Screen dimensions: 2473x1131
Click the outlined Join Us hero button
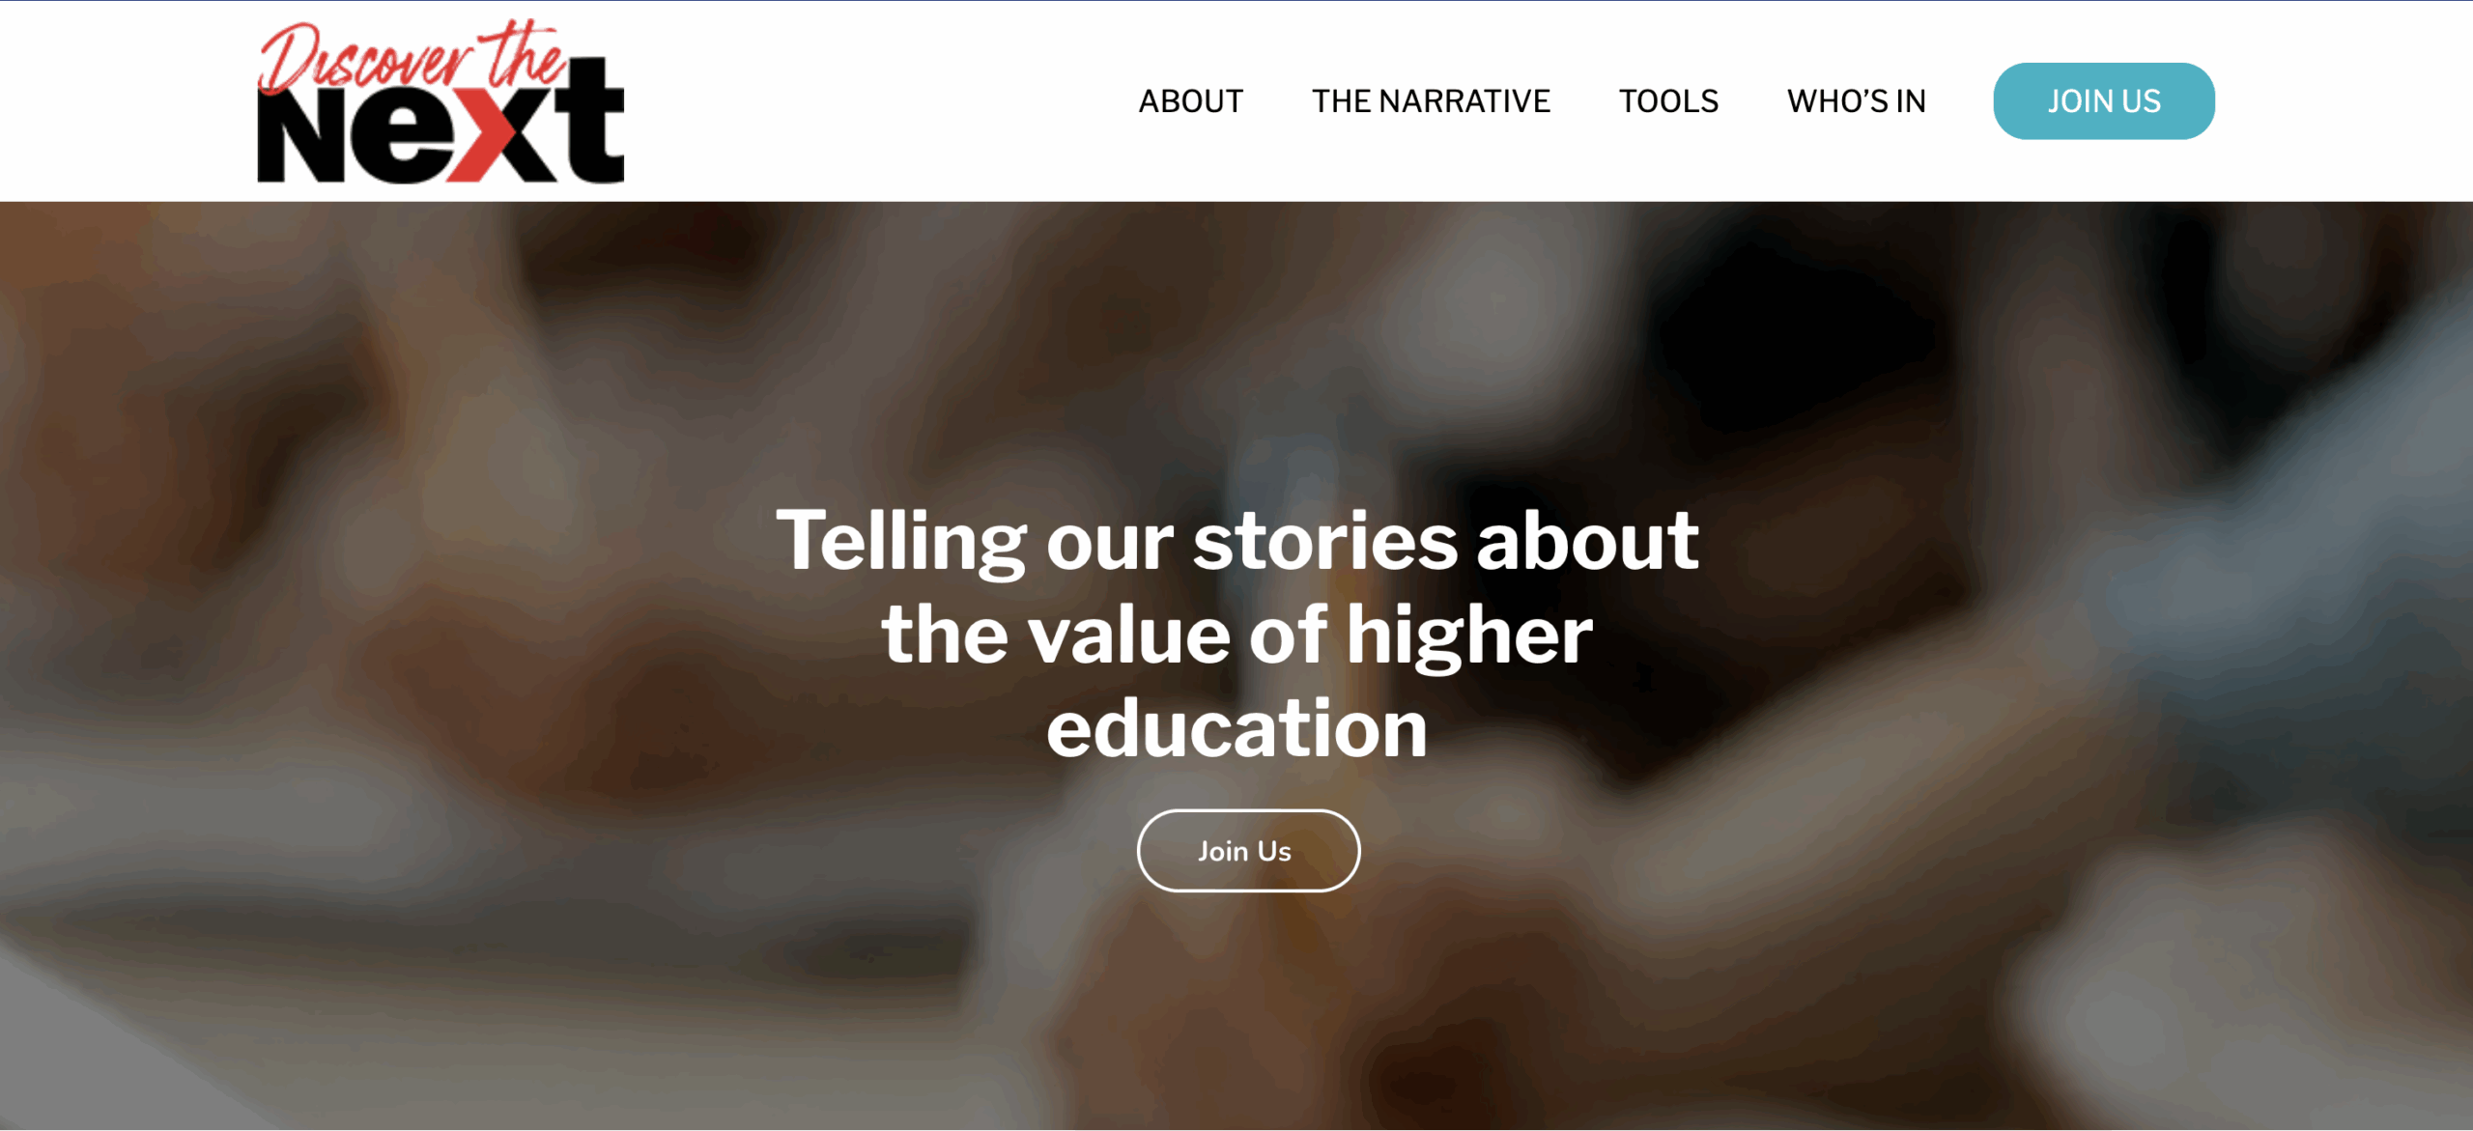(1248, 851)
